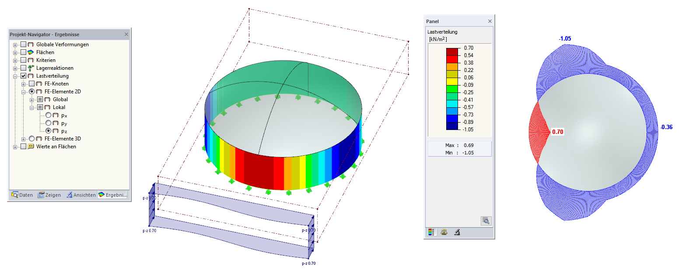The image size is (682, 270).
Task: Click the Kriterien result icon
Action: (x=31, y=60)
